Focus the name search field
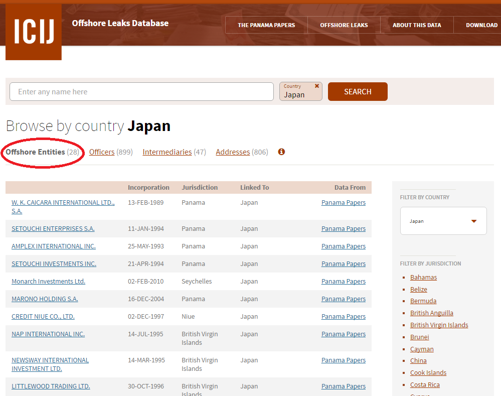The height and width of the screenshot is (396, 501). 141,92
